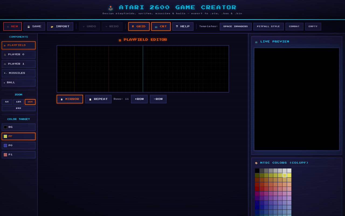
Task: Add a row with +ROW
Action: (139, 99)
